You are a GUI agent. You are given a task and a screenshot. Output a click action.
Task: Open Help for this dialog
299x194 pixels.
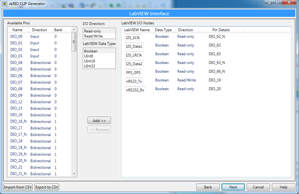[x=283, y=187]
